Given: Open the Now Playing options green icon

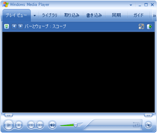Looking at the screenshot, I should click(x=7, y=26).
